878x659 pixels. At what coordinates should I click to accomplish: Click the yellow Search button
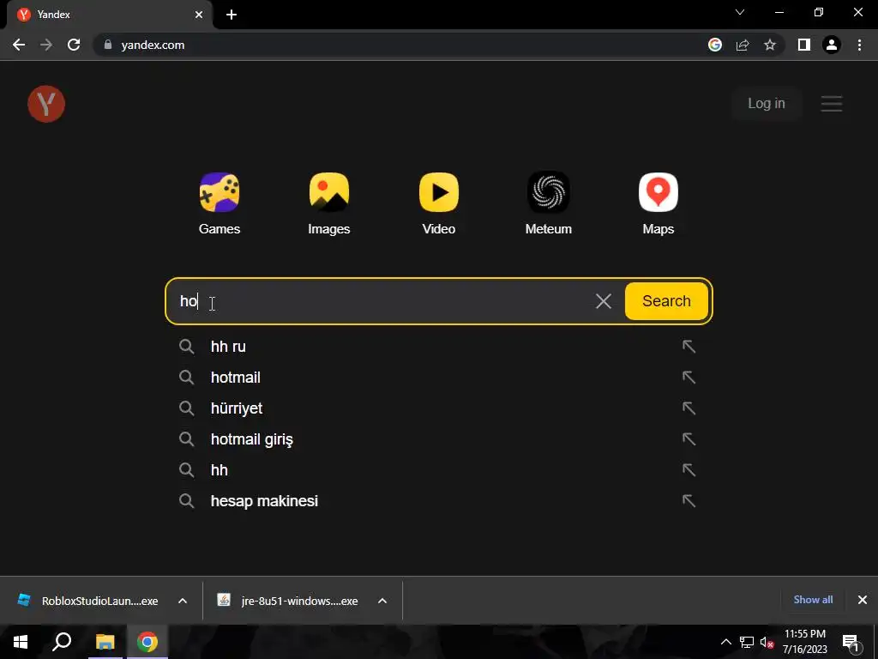click(x=666, y=301)
